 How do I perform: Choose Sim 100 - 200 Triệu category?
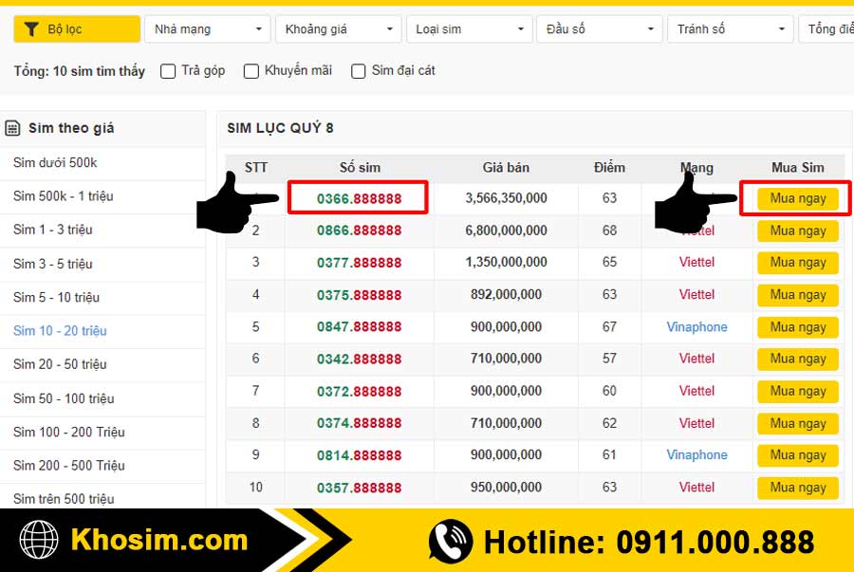pos(69,432)
